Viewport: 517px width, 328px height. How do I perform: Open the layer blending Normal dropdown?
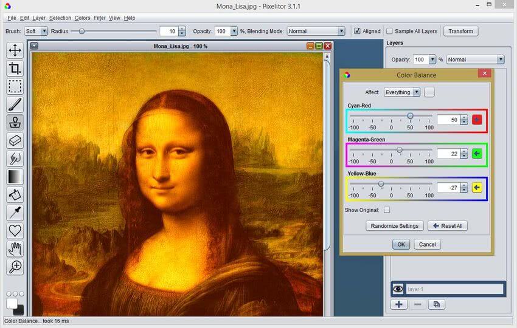476,60
